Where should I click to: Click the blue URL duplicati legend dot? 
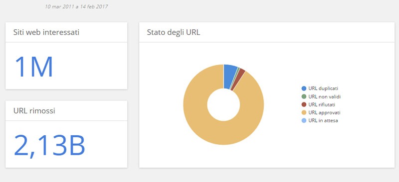(304, 89)
